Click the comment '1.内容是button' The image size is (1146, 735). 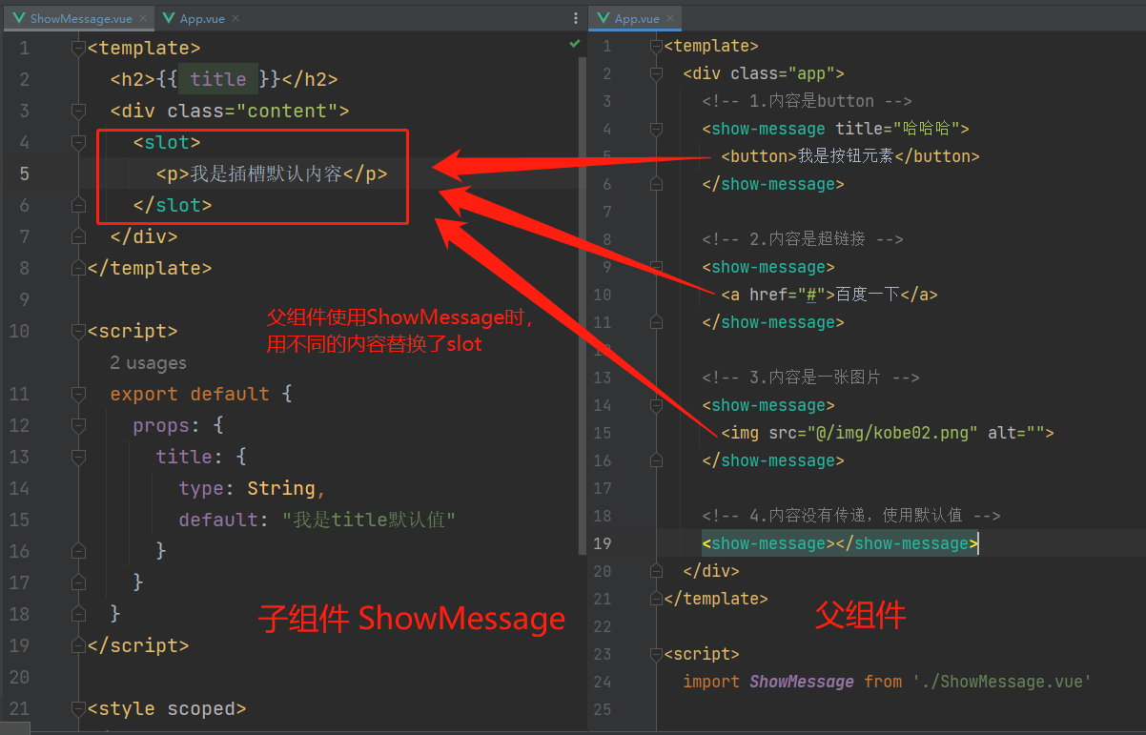click(x=807, y=101)
